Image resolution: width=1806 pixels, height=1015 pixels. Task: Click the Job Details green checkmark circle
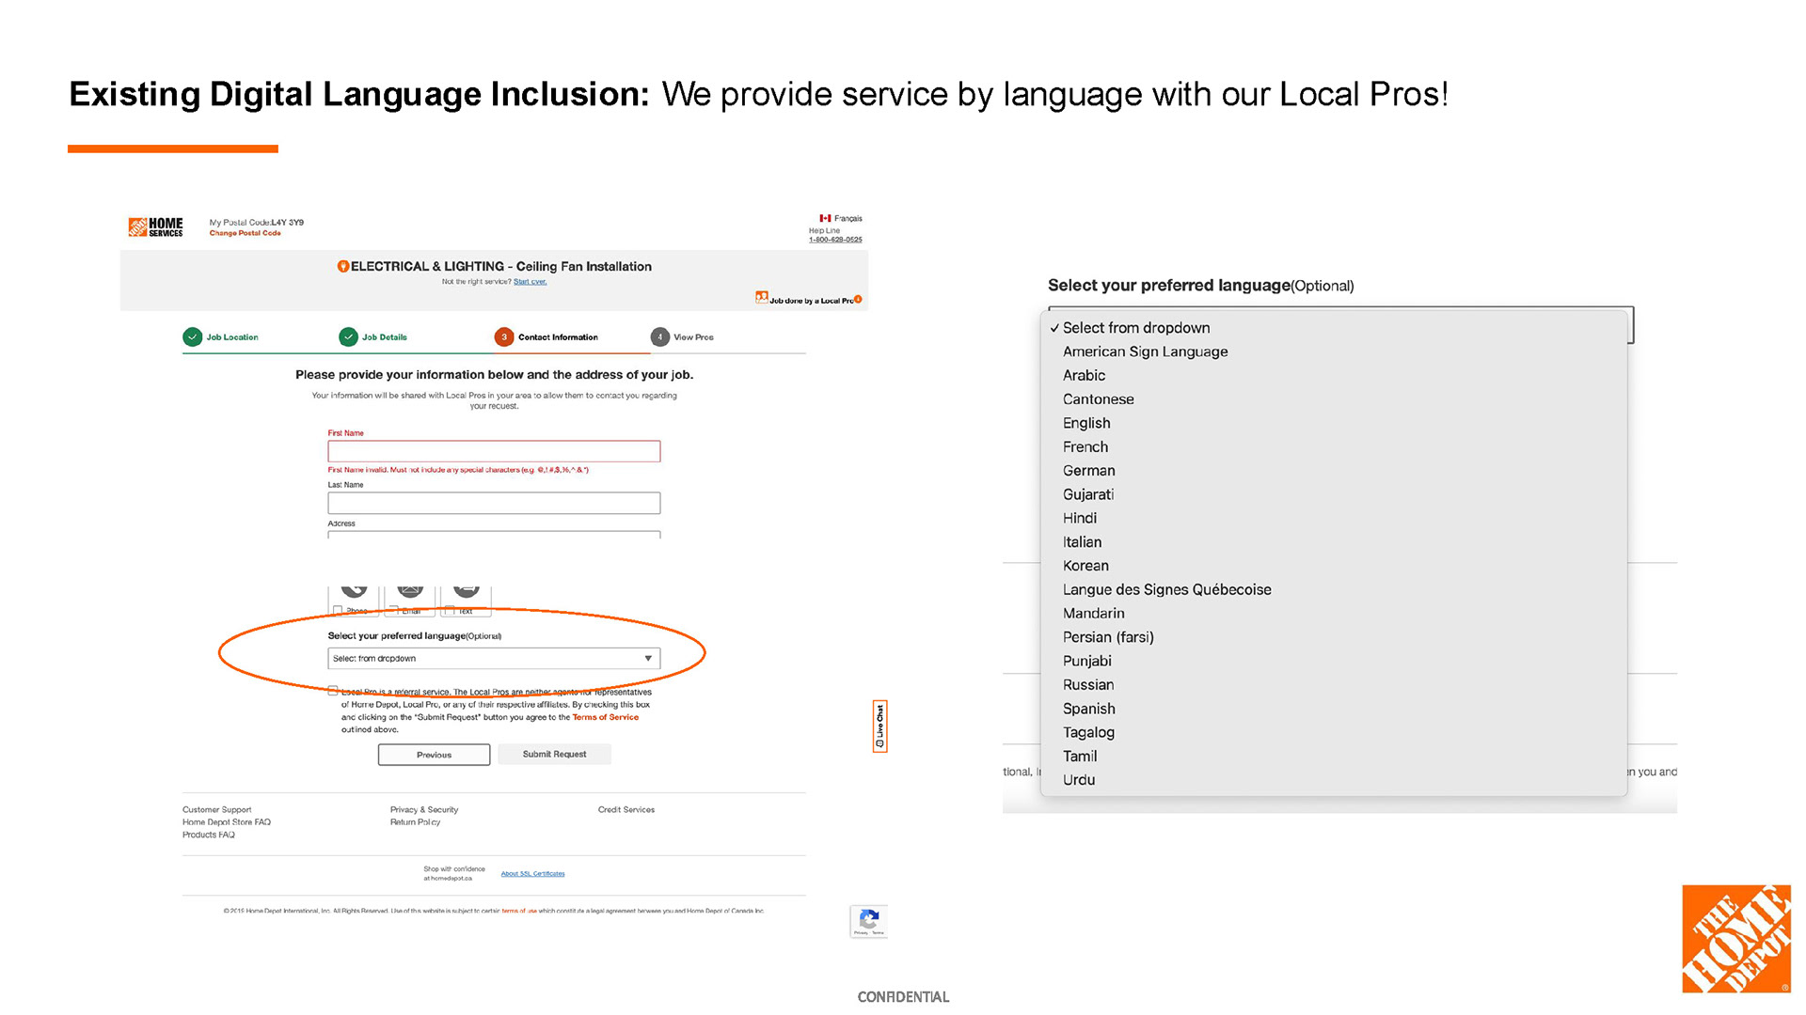(349, 337)
